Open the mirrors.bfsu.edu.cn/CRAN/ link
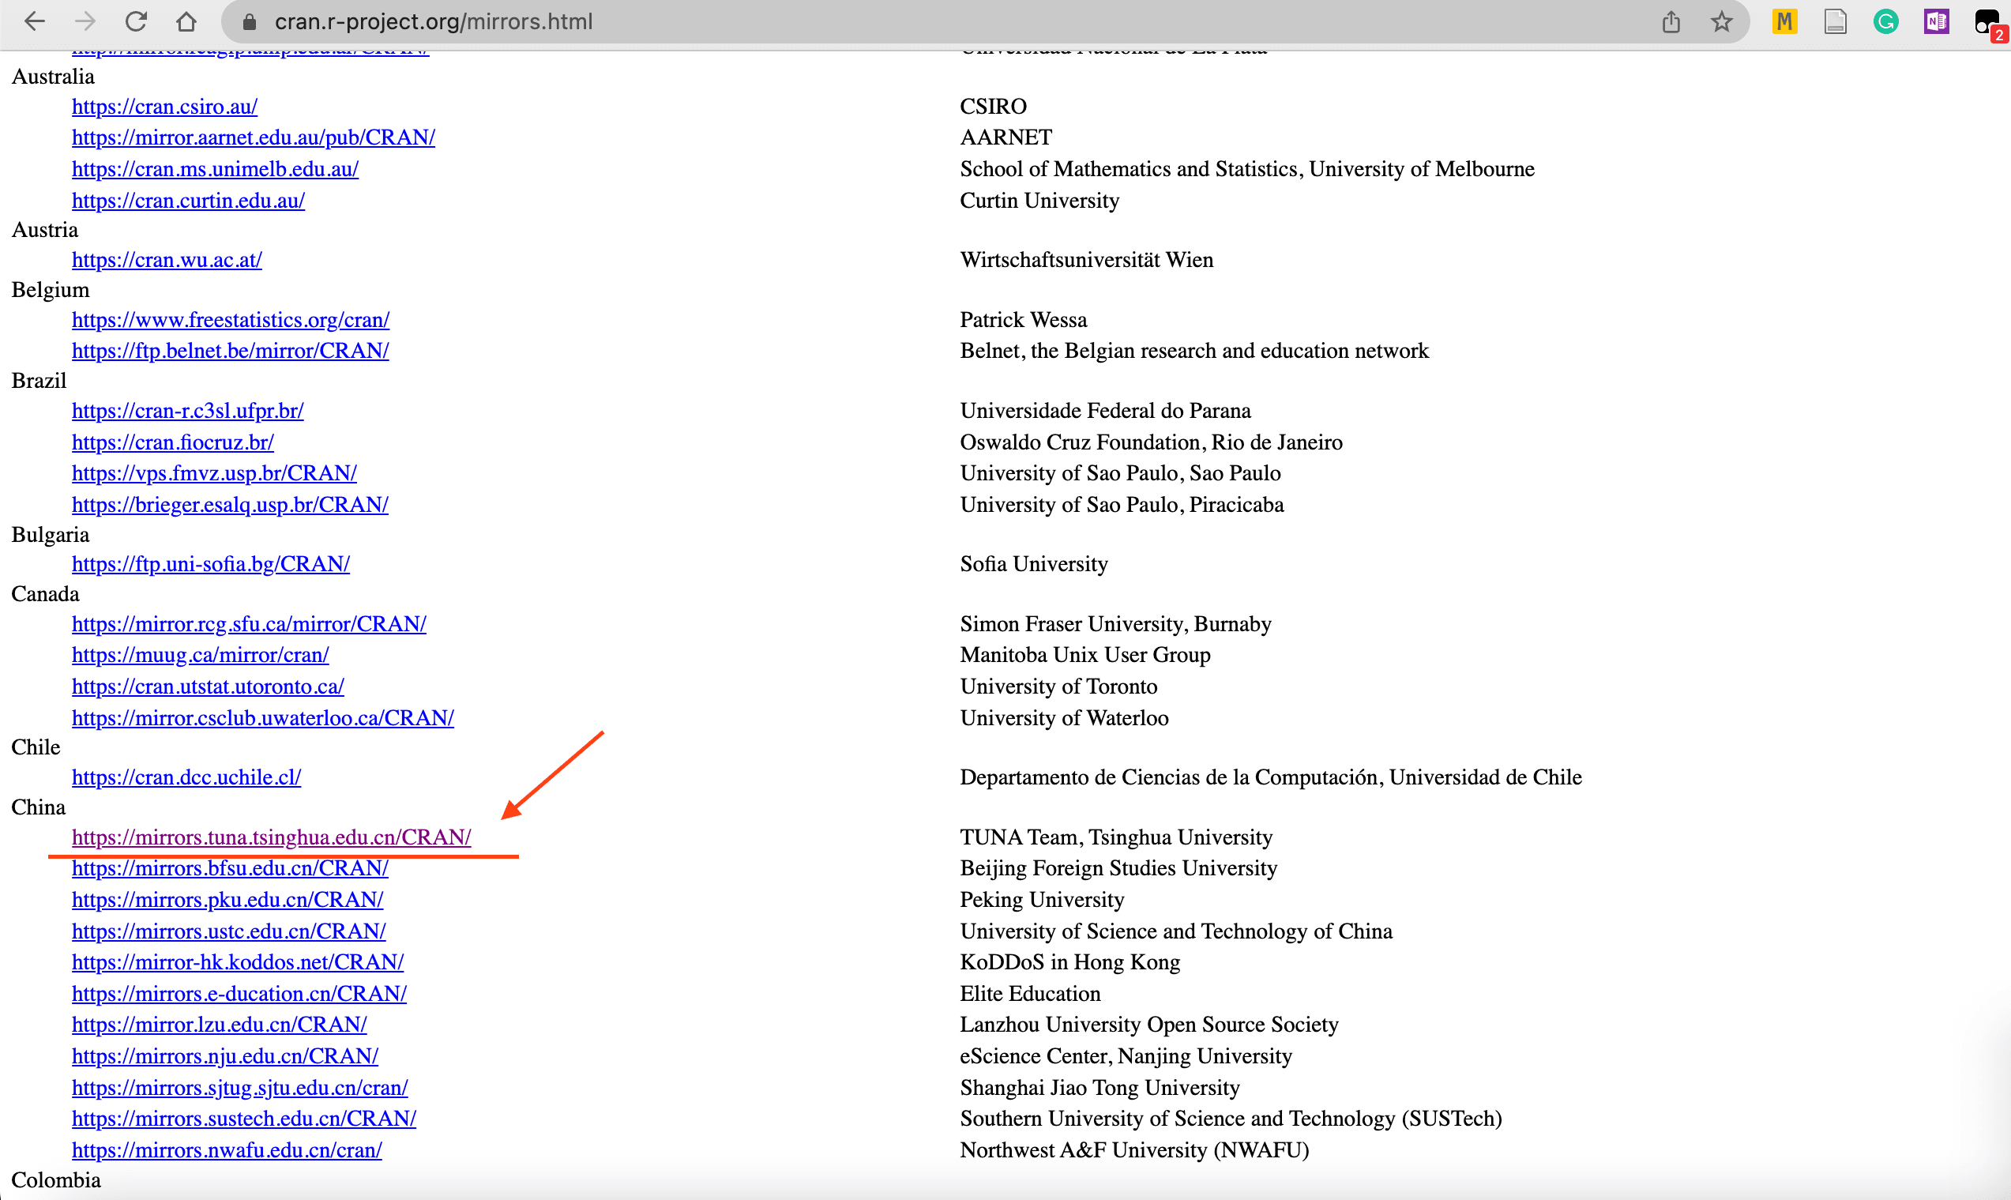2011x1200 pixels. pos(231,868)
